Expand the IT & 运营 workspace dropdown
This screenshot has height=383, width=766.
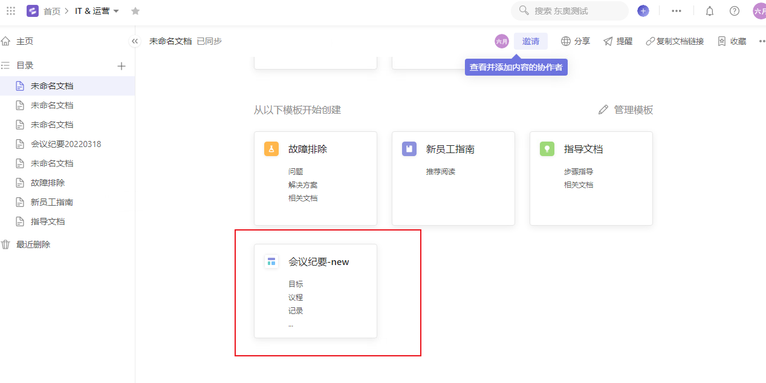point(97,11)
